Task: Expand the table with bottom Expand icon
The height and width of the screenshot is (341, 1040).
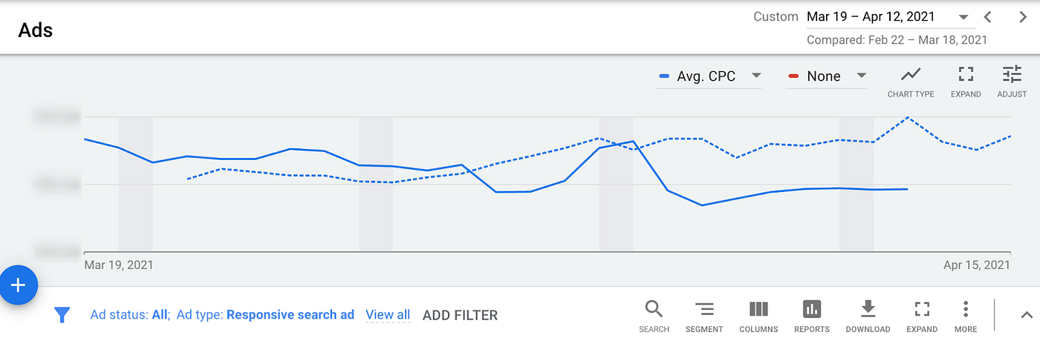Action: coord(922,309)
